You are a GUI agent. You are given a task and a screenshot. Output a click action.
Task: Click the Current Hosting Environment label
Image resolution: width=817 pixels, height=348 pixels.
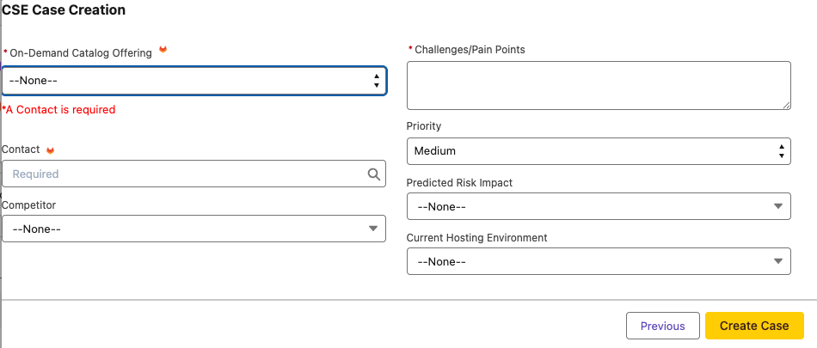pos(476,237)
